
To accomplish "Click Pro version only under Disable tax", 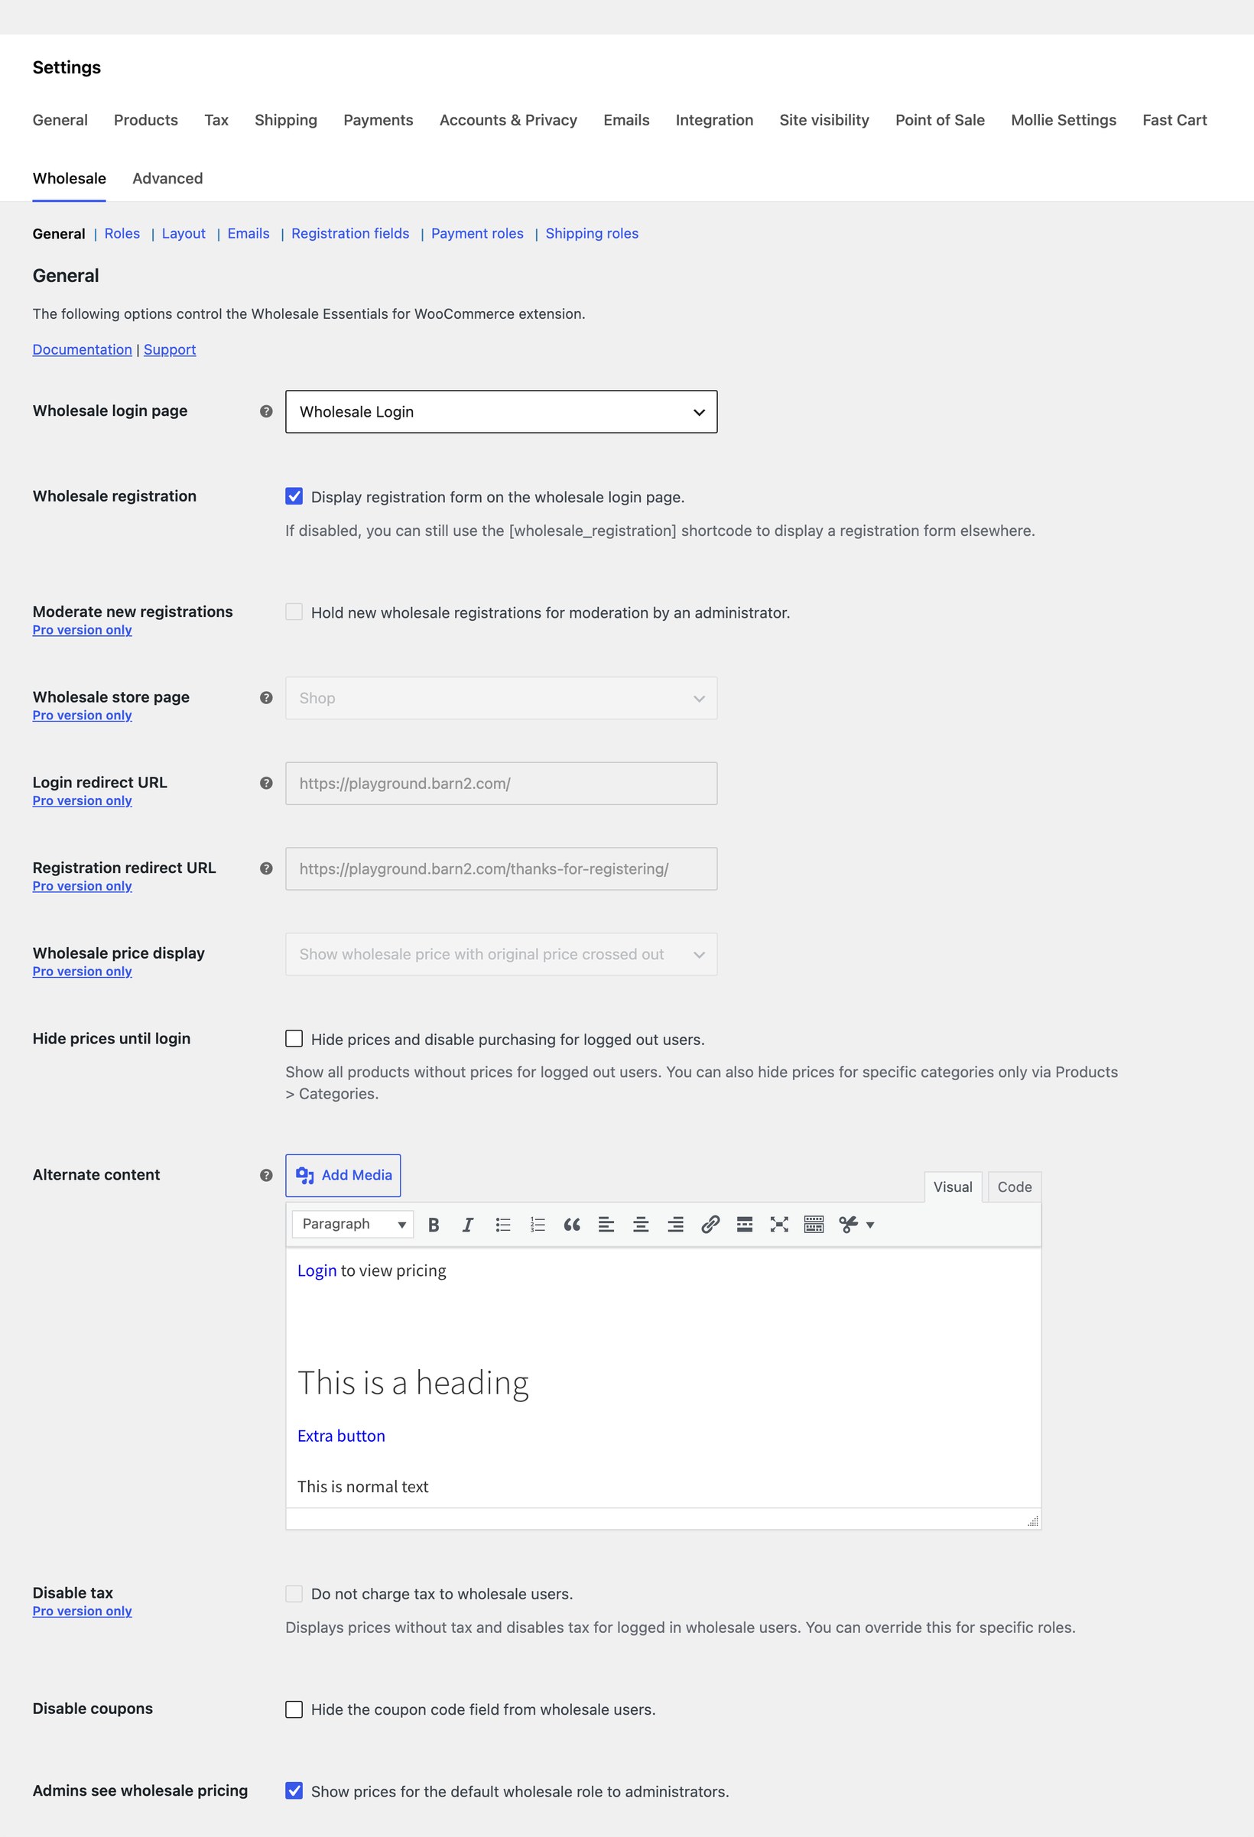I will pyautogui.click(x=83, y=1611).
